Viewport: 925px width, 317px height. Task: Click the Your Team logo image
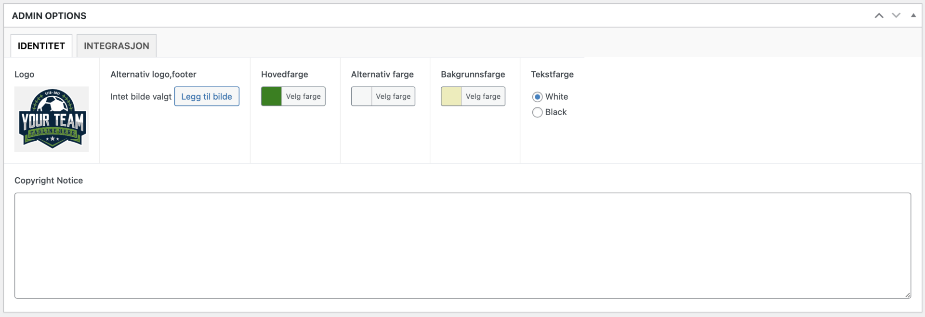click(52, 119)
